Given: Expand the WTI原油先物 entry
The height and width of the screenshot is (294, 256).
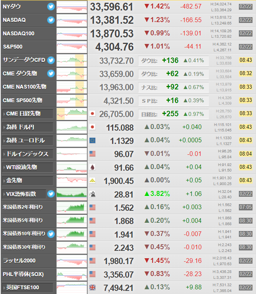Looking at the screenshot, I should (27, 167).
